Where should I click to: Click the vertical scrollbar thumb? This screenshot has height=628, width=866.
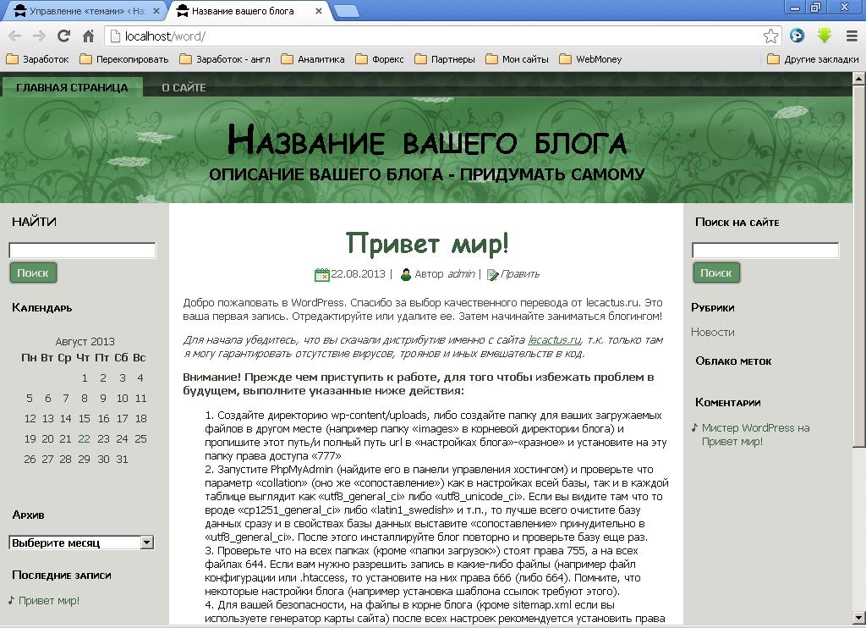pyautogui.click(x=859, y=266)
